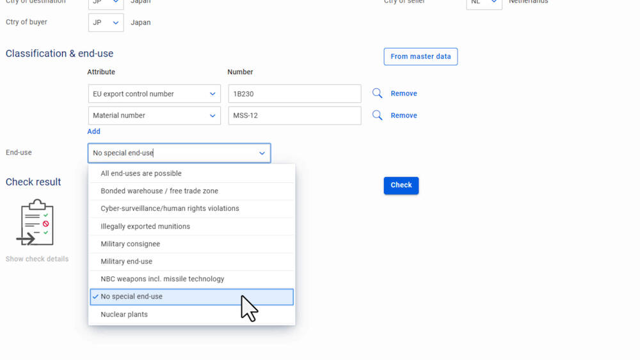Click the Number field containing MSS-12
The width and height of the screenshot is (640, 360).
point(294,116)
